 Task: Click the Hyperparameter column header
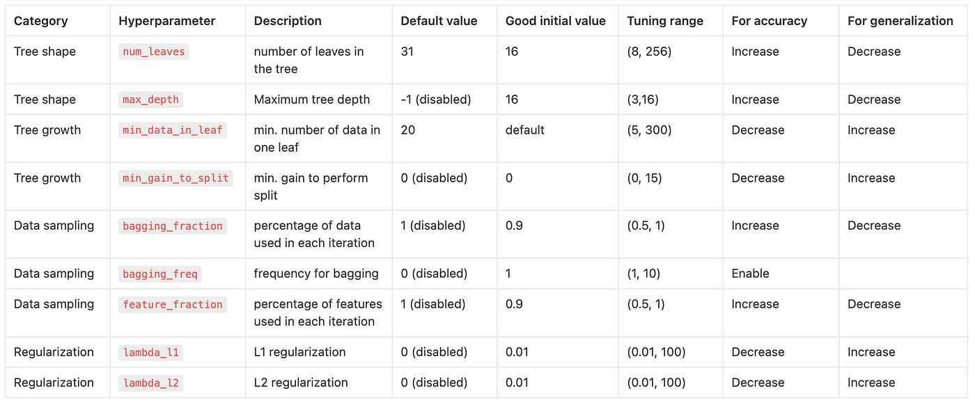(167, 21)
